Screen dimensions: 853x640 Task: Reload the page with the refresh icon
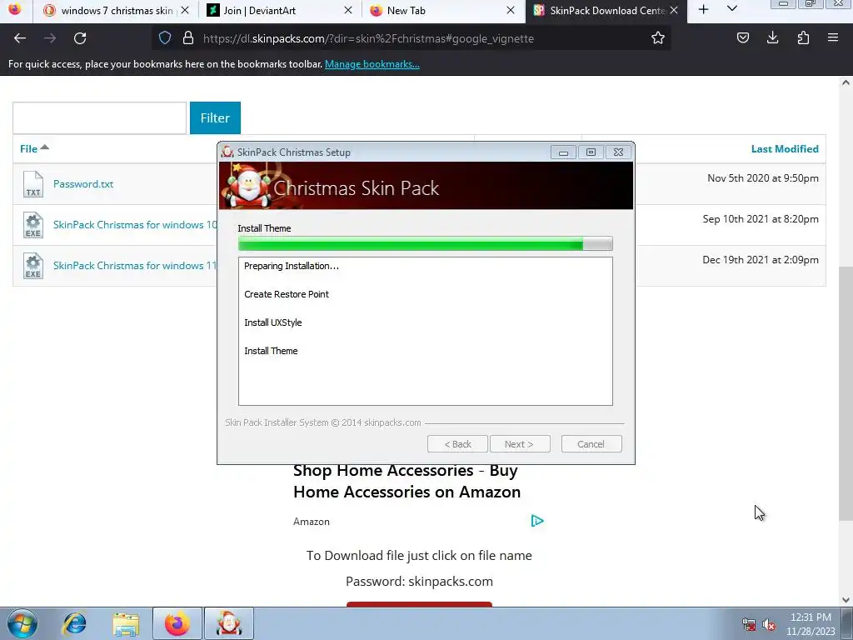click(80, 38)
